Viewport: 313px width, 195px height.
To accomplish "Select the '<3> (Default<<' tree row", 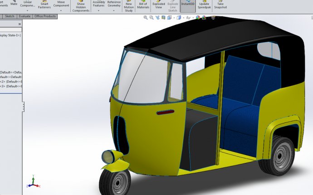I will tap(11, 86).
